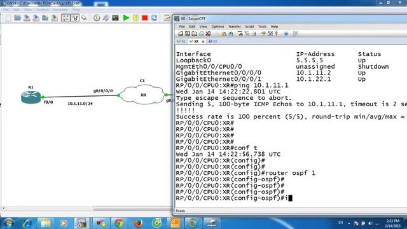This screenshot has height=229, width=407.
Task: Open GNS3 Snapshot clock icon
Action: tap(97, 18)
